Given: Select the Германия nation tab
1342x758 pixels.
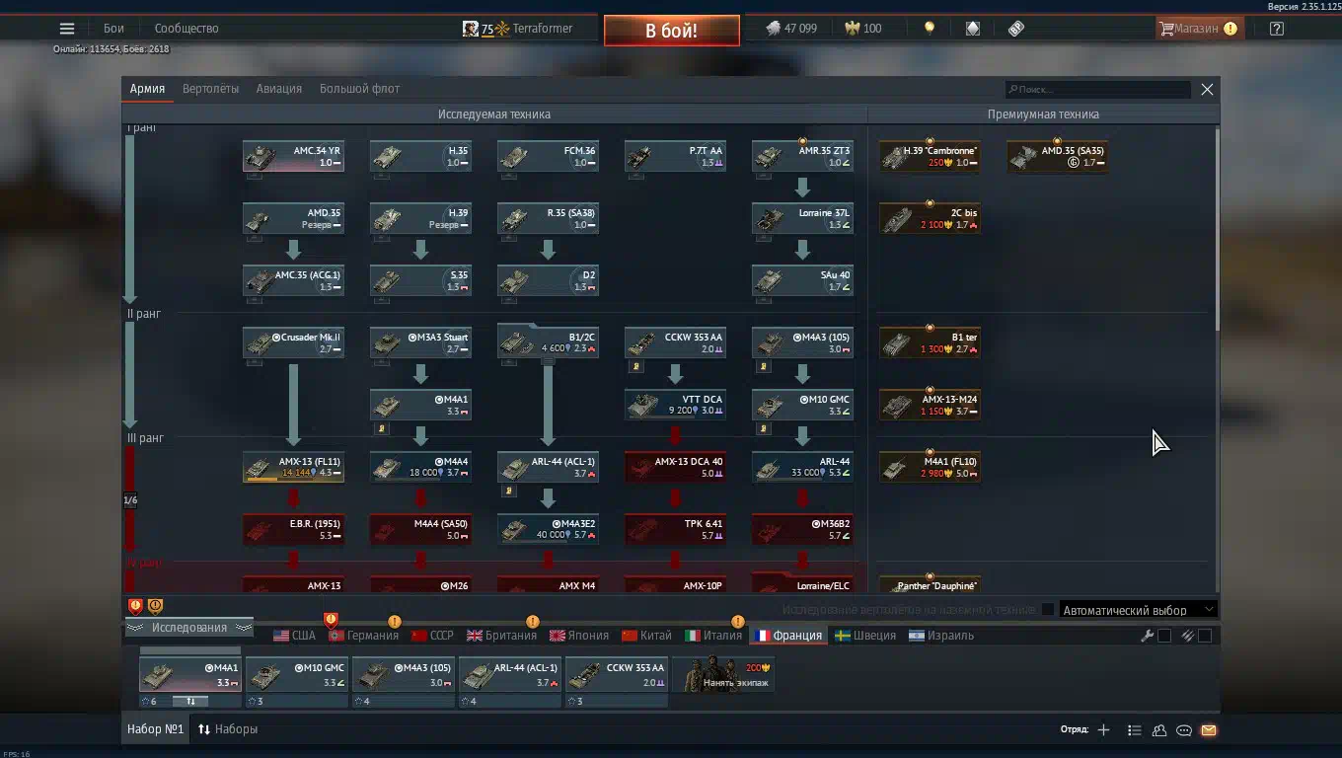Looking at the screenshot, I should (x=363, y=636).
